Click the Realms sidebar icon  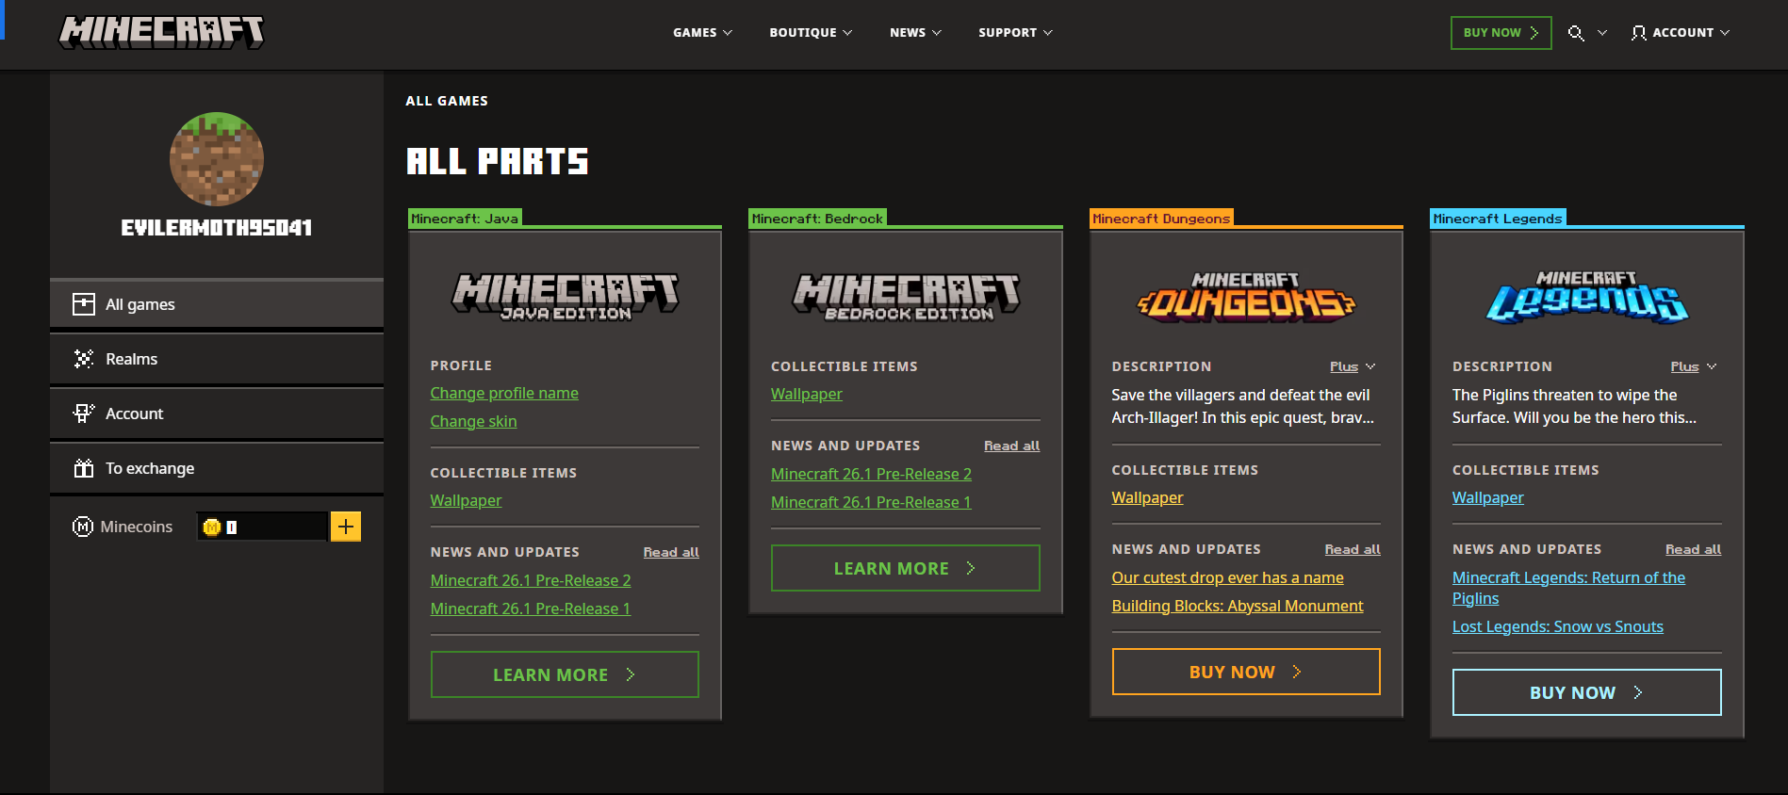tap(84, 359)
